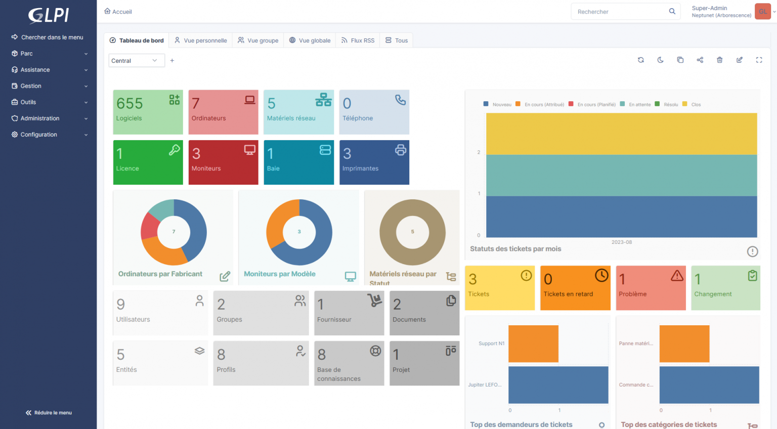Switch to the Vue groupe tab
The width and height of the screenshot is (777, 429).
(258, 40)
